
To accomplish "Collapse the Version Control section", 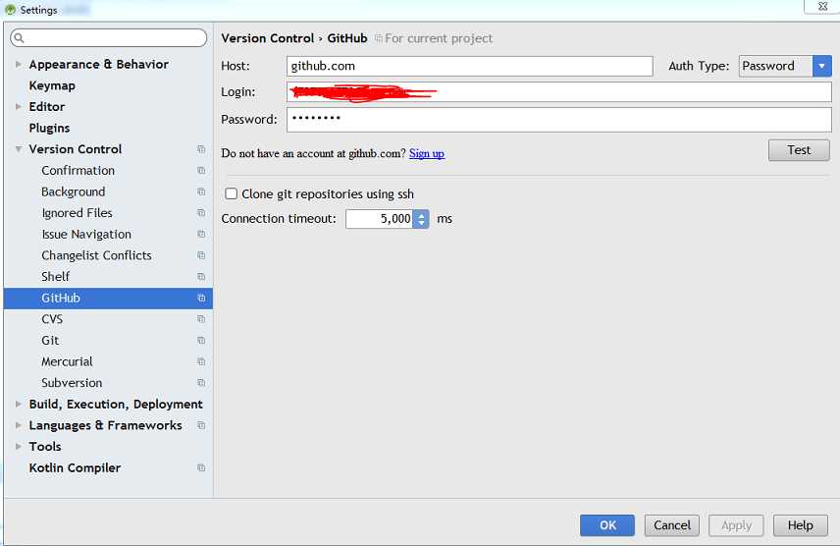I will tap(19, 149).
